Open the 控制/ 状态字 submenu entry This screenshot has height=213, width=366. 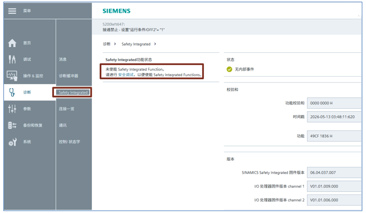tap(69, 142)
